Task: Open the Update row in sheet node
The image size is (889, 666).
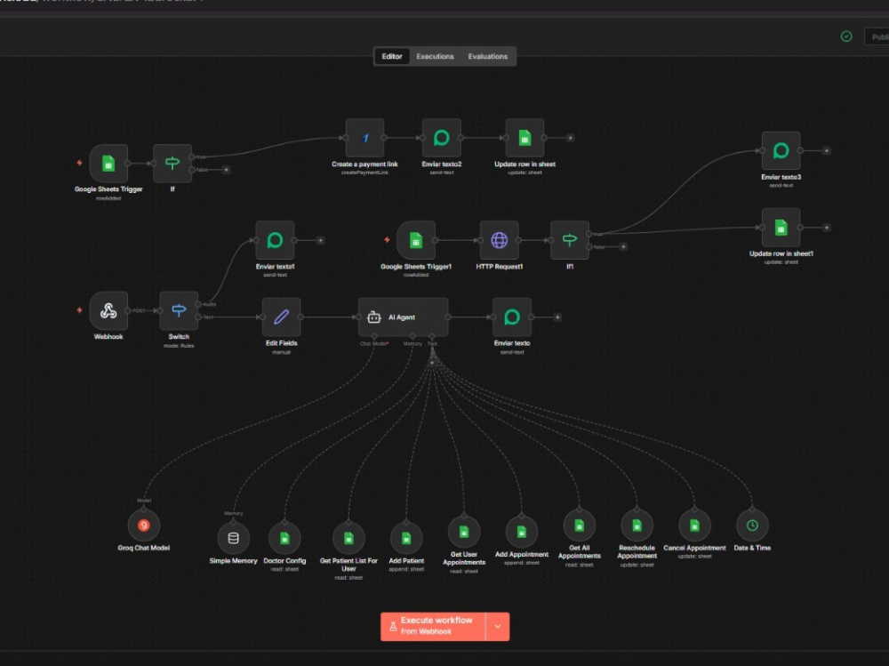Action: point(525,138)
